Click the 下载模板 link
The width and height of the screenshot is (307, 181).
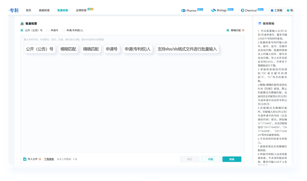tap(49, 159)
